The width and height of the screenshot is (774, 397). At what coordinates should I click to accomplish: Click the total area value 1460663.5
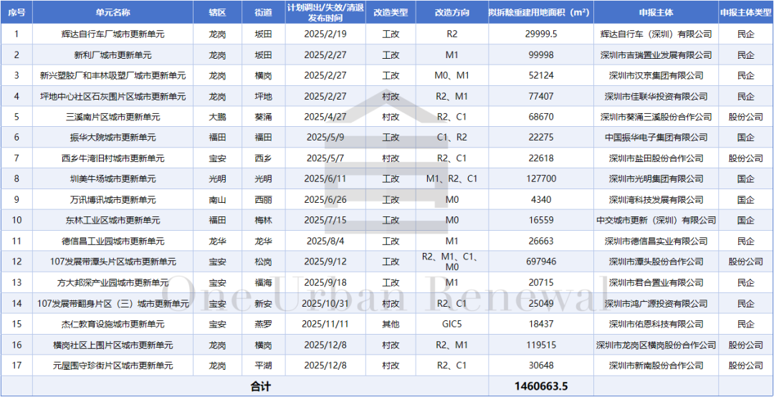pyautogui.click(x=541, y=386)
